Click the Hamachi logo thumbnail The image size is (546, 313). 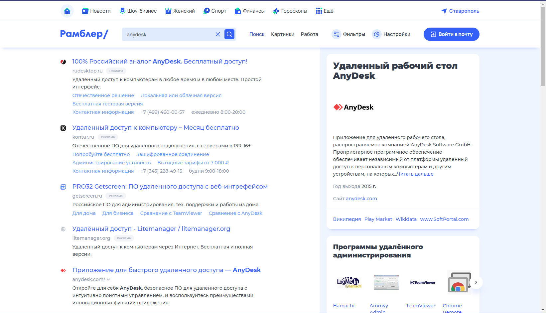[x=350, y=282]
